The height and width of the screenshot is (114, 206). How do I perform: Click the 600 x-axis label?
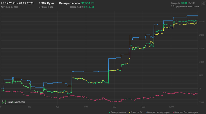[x=86, y=107]
